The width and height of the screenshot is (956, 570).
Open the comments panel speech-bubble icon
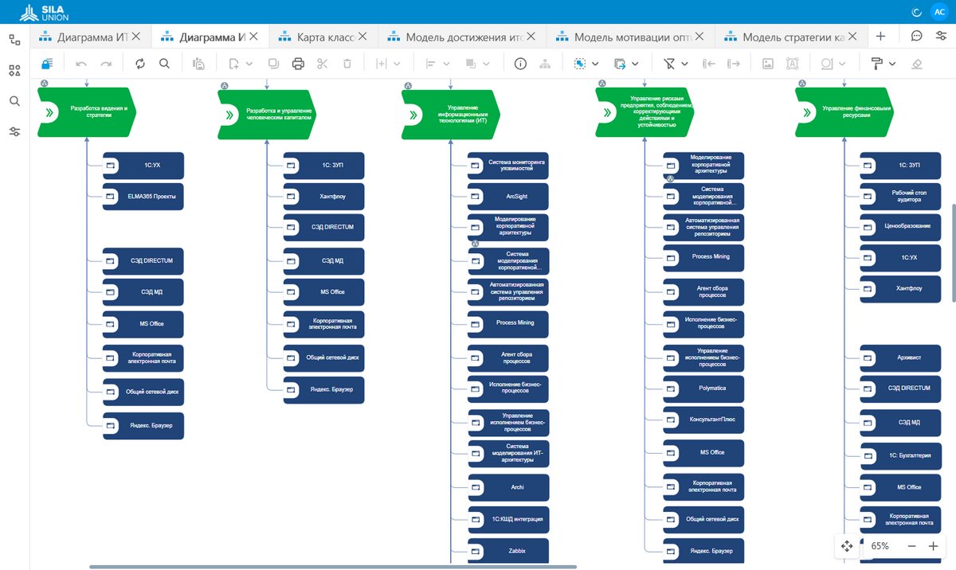coord(917,36)
